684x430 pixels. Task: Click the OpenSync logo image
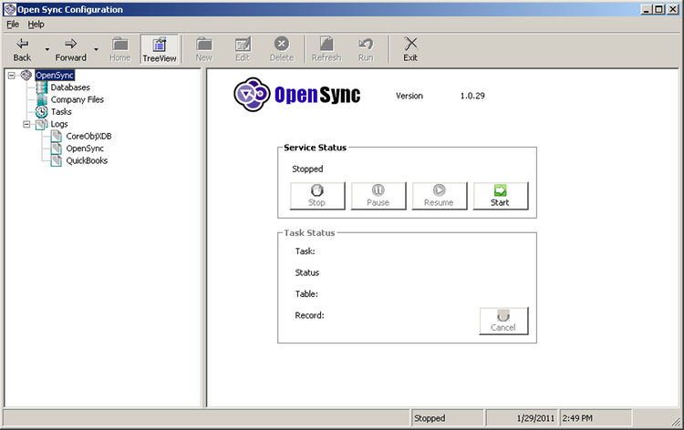click(x=297, y=95)
